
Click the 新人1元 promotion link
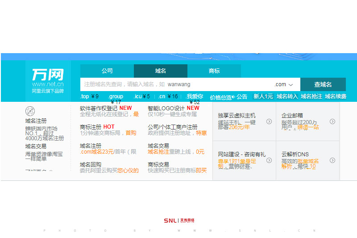263,96
